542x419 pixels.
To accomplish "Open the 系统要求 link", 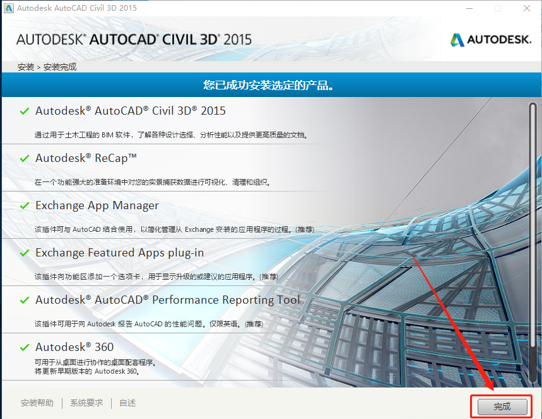I will click(86, 403).
